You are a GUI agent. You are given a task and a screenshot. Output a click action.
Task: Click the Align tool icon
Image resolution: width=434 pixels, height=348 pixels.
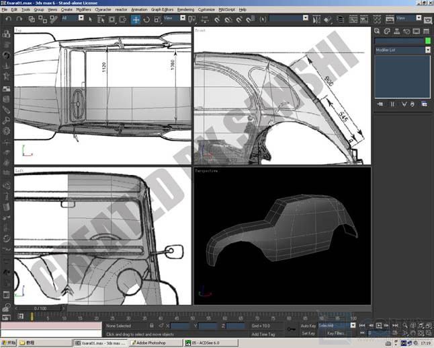327,20
